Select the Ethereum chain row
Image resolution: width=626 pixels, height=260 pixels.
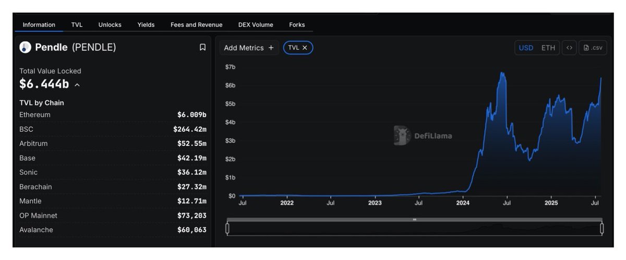pyautogui.click(x=113, y=115)
